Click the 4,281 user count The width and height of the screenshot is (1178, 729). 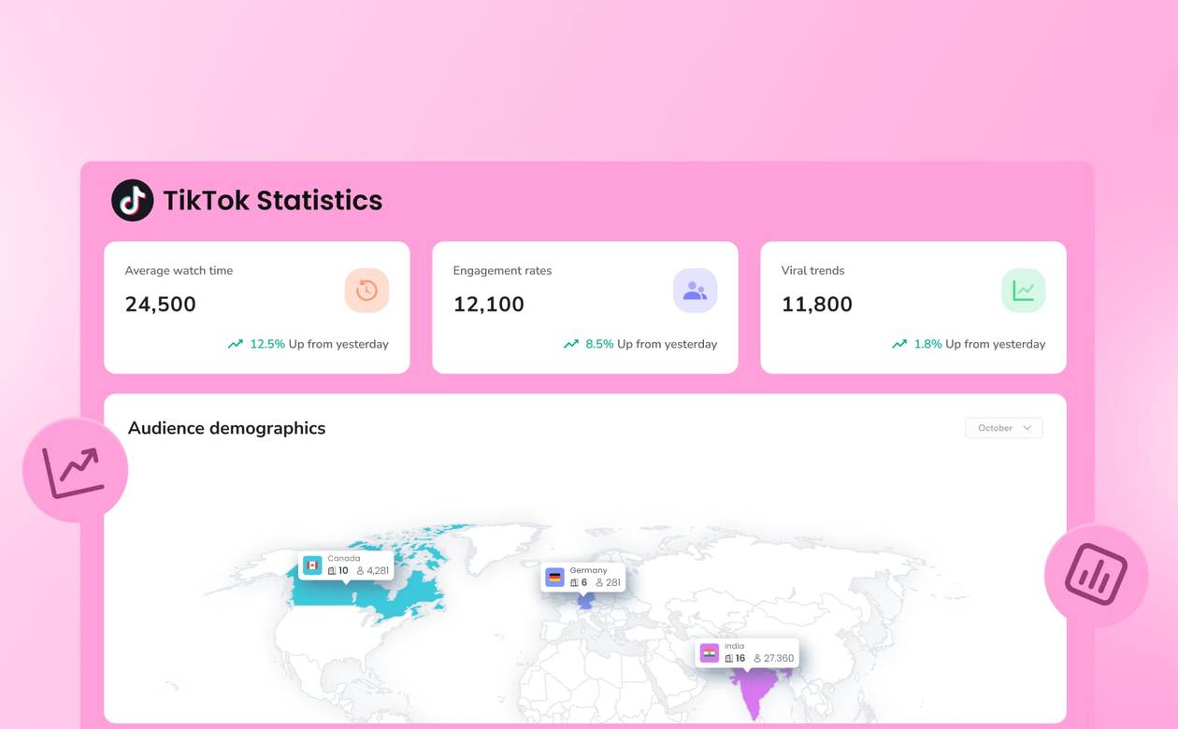(378, 571)
